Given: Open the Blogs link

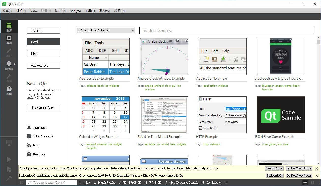Looking at the screenshot, I should (36, 145).
